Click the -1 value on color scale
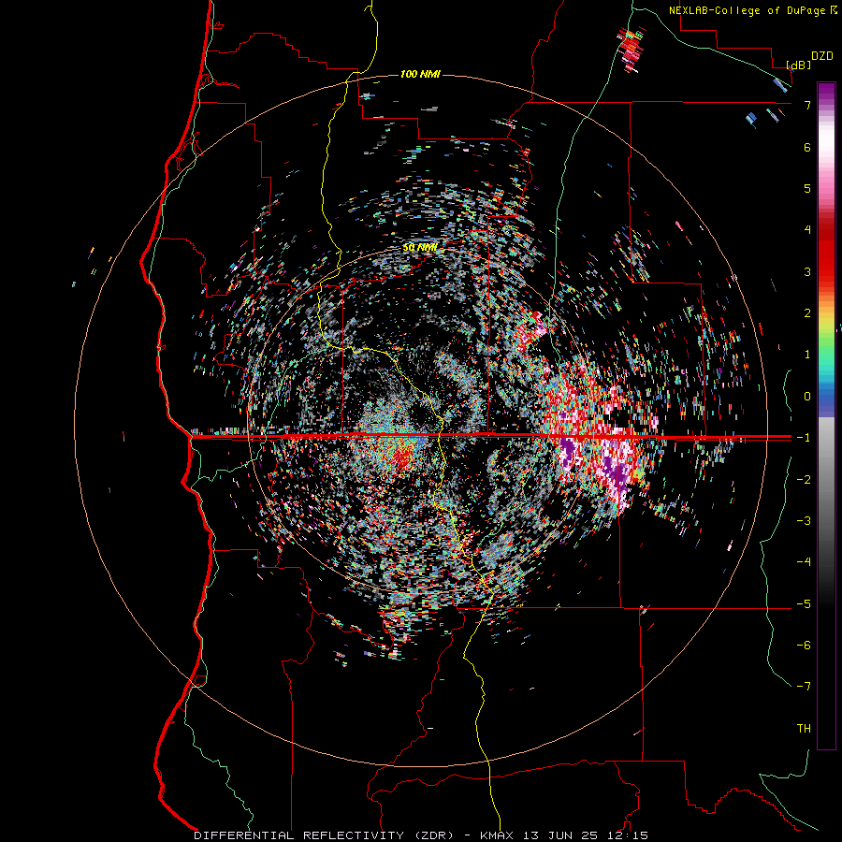Viewport: 842px width, 842px height. click(x=804, y=438)
